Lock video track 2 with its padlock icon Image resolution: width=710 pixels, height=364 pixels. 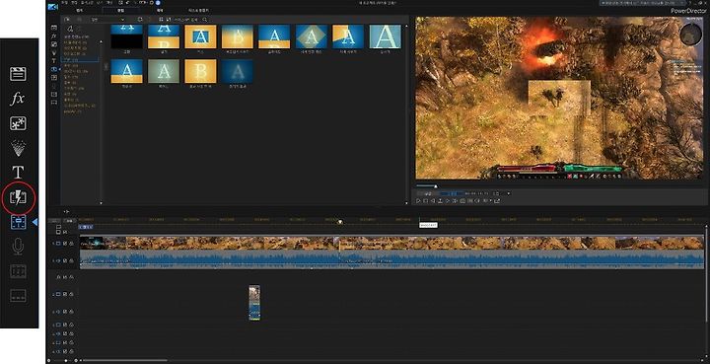click(x=72, y=294)
